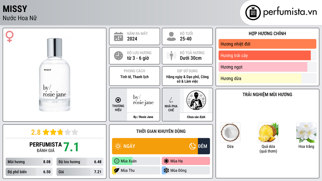Click the Dưới 30cm sillage value

click(x=191, y=58)
